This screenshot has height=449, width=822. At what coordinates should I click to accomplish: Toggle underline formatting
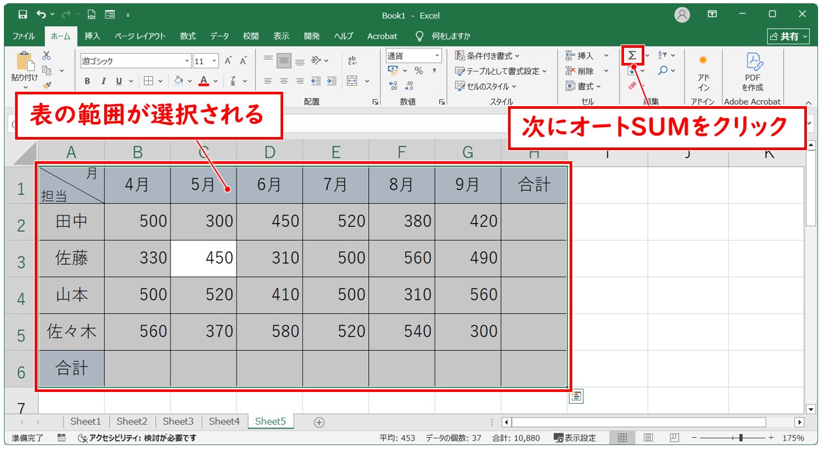point(119,81)
